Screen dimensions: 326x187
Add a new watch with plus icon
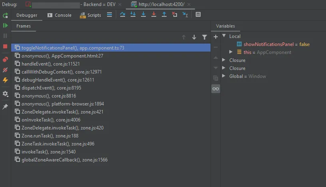(x=216, y=37)
